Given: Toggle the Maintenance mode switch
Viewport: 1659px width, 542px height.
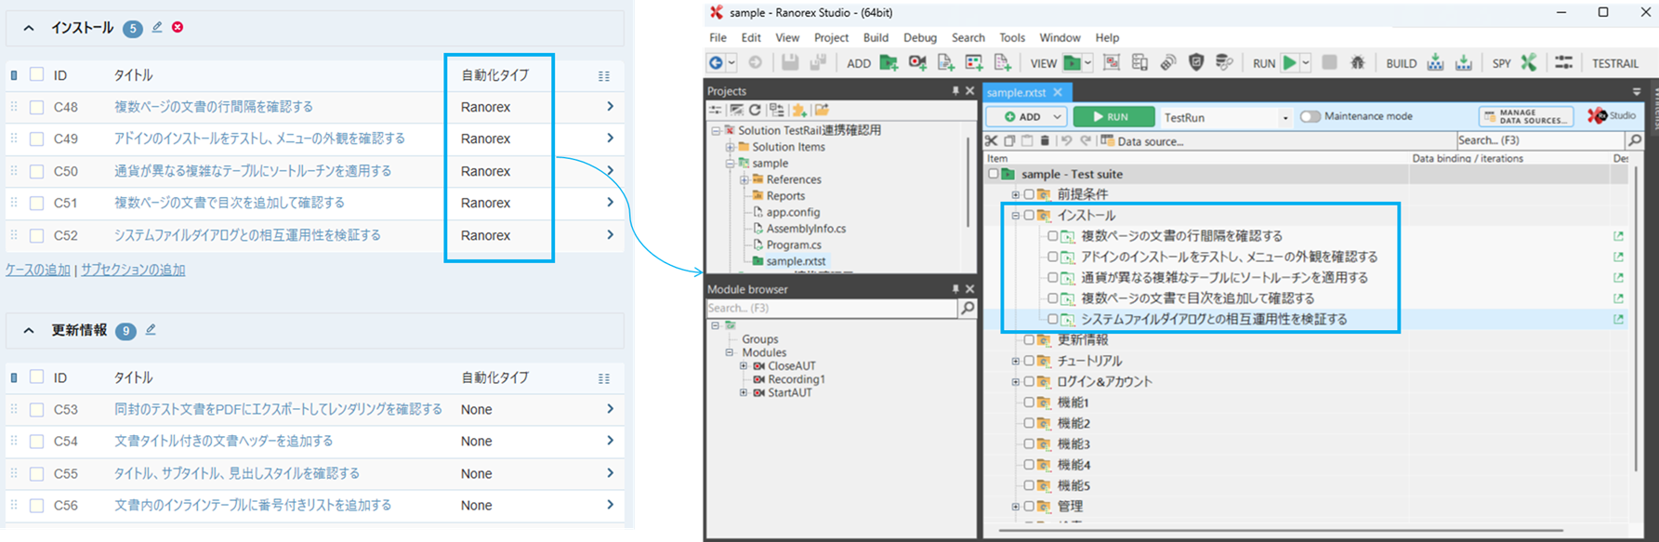Looking at the screenshot, I should tap(1310, 117).
